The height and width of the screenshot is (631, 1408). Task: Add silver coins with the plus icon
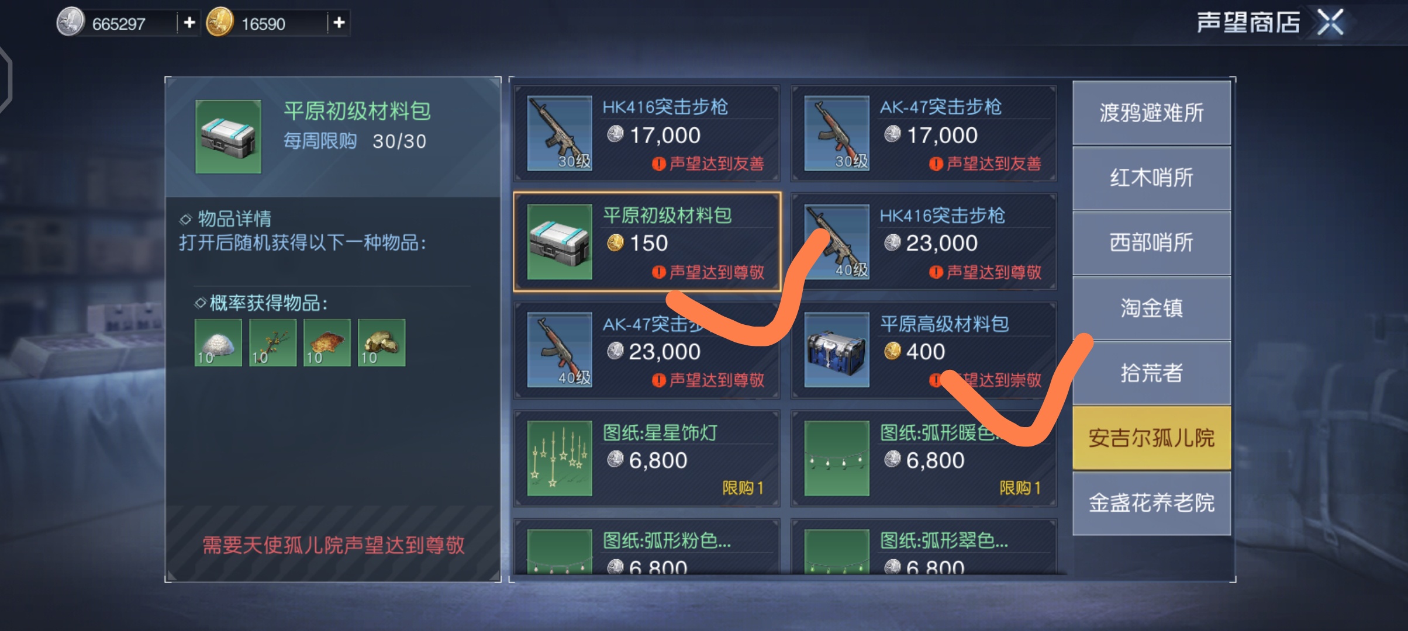point(189,23)
